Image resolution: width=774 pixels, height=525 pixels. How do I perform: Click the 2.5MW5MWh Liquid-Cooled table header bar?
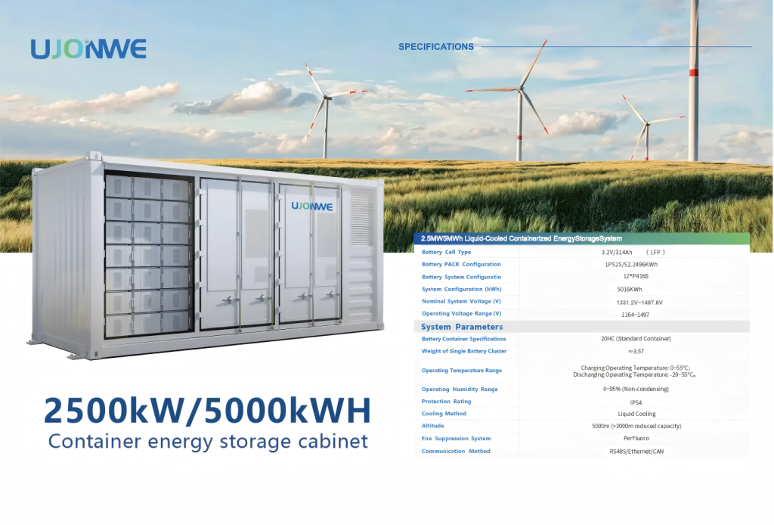[580, 239]
